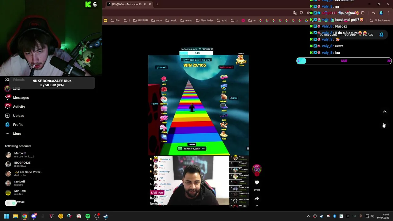The width and height of the screenshot is (393, 221).
Task: Like the live video with the heart icon
Action: 257,182
